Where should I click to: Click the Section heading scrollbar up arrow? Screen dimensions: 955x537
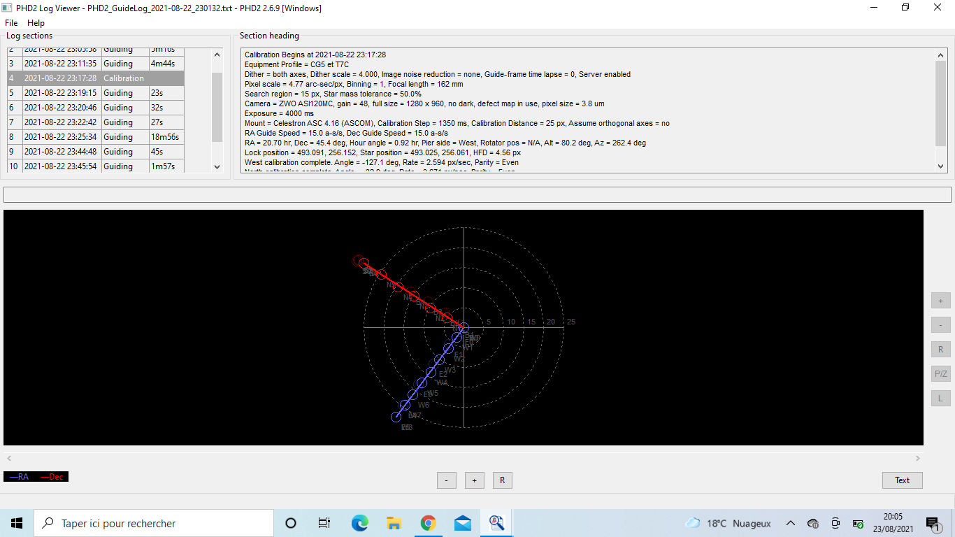pyautogui.click(x=941, y=55)
